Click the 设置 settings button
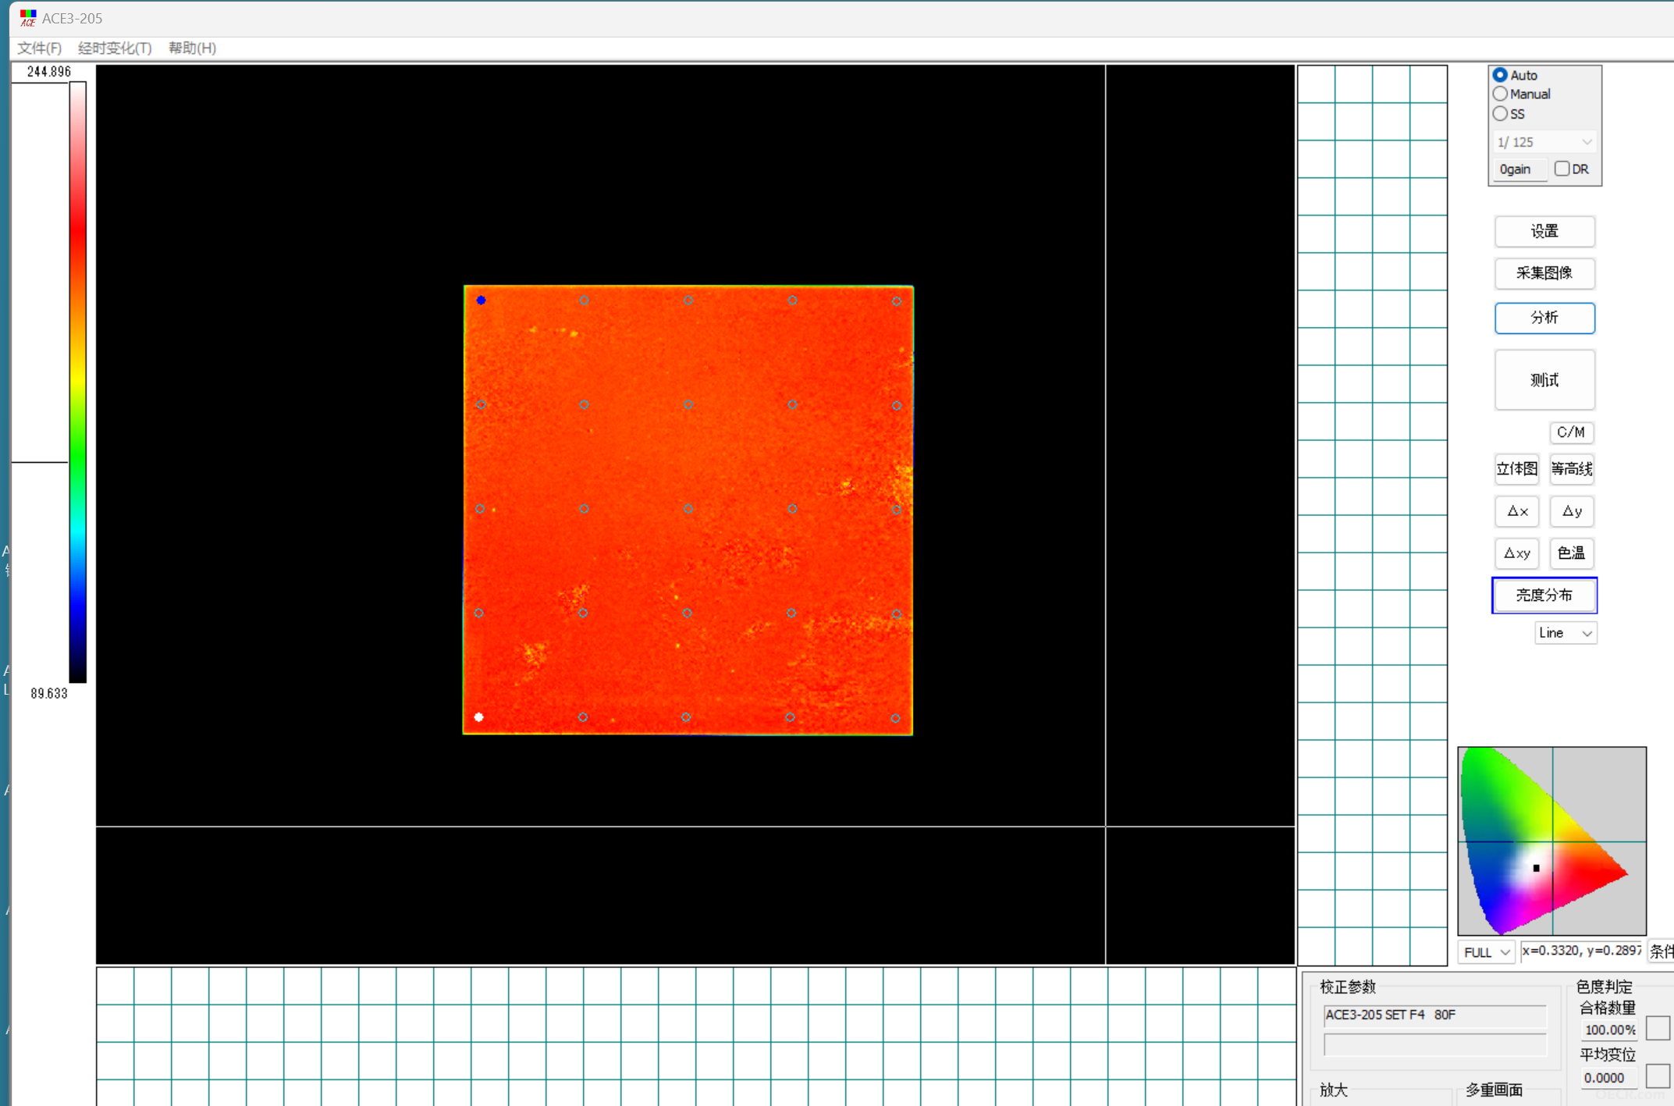Screen dimensions: 1674x1106 pos(1544,231)
